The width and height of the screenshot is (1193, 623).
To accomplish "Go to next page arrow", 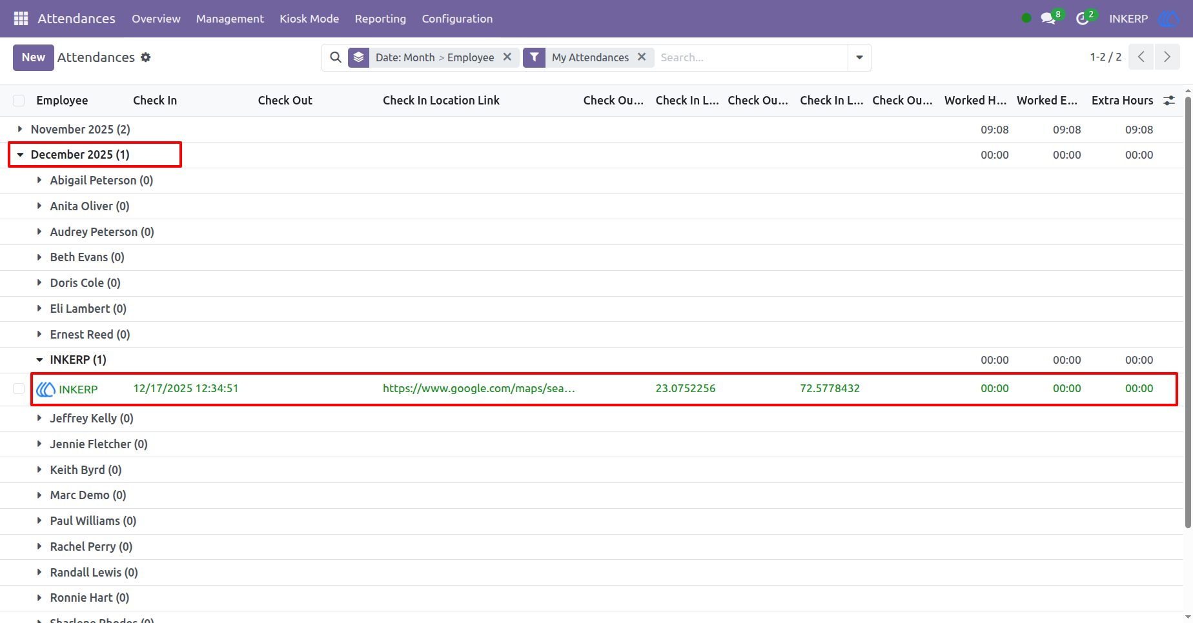I will click(x=1167, y=57).
